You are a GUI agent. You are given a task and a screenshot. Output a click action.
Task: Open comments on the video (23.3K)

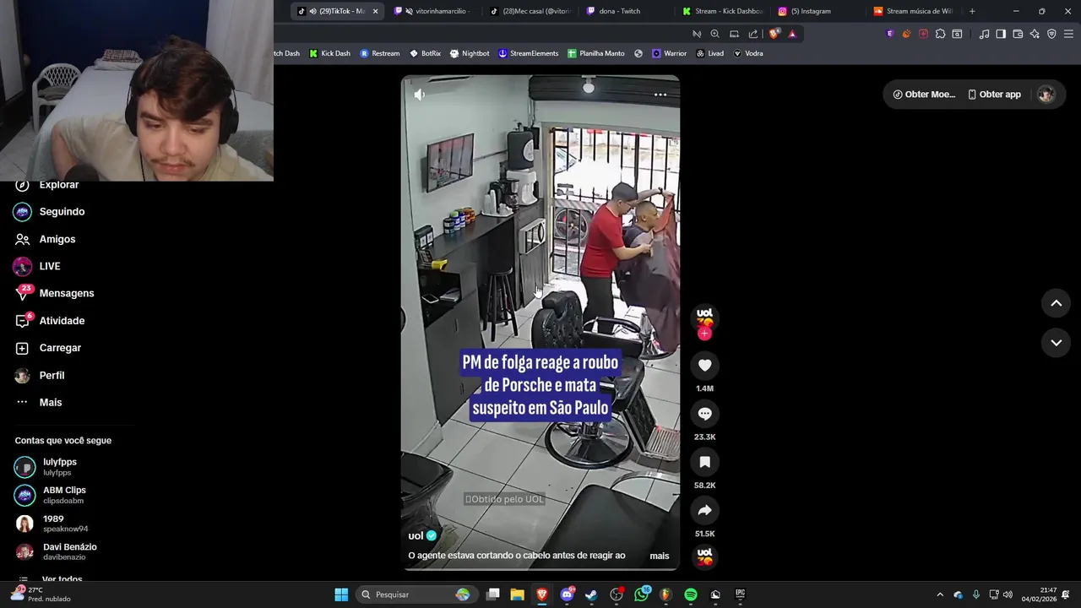704,413
